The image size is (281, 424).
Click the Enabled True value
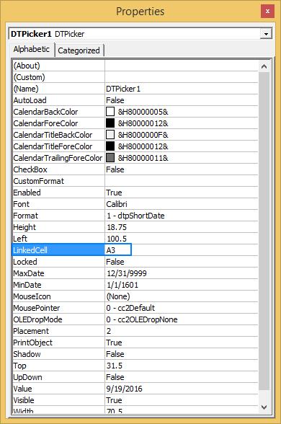(x=114, y=193)
